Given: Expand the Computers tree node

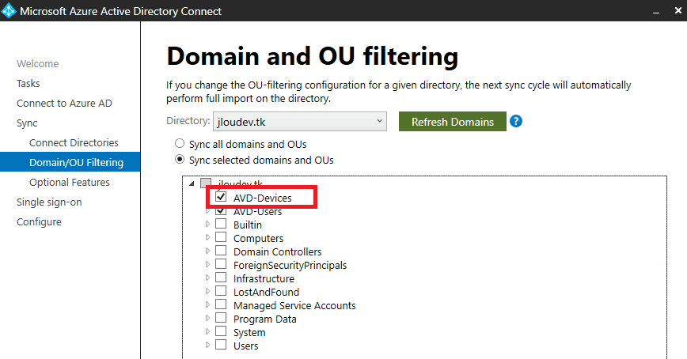Looking at the screenshot, I should coord(207,238).
